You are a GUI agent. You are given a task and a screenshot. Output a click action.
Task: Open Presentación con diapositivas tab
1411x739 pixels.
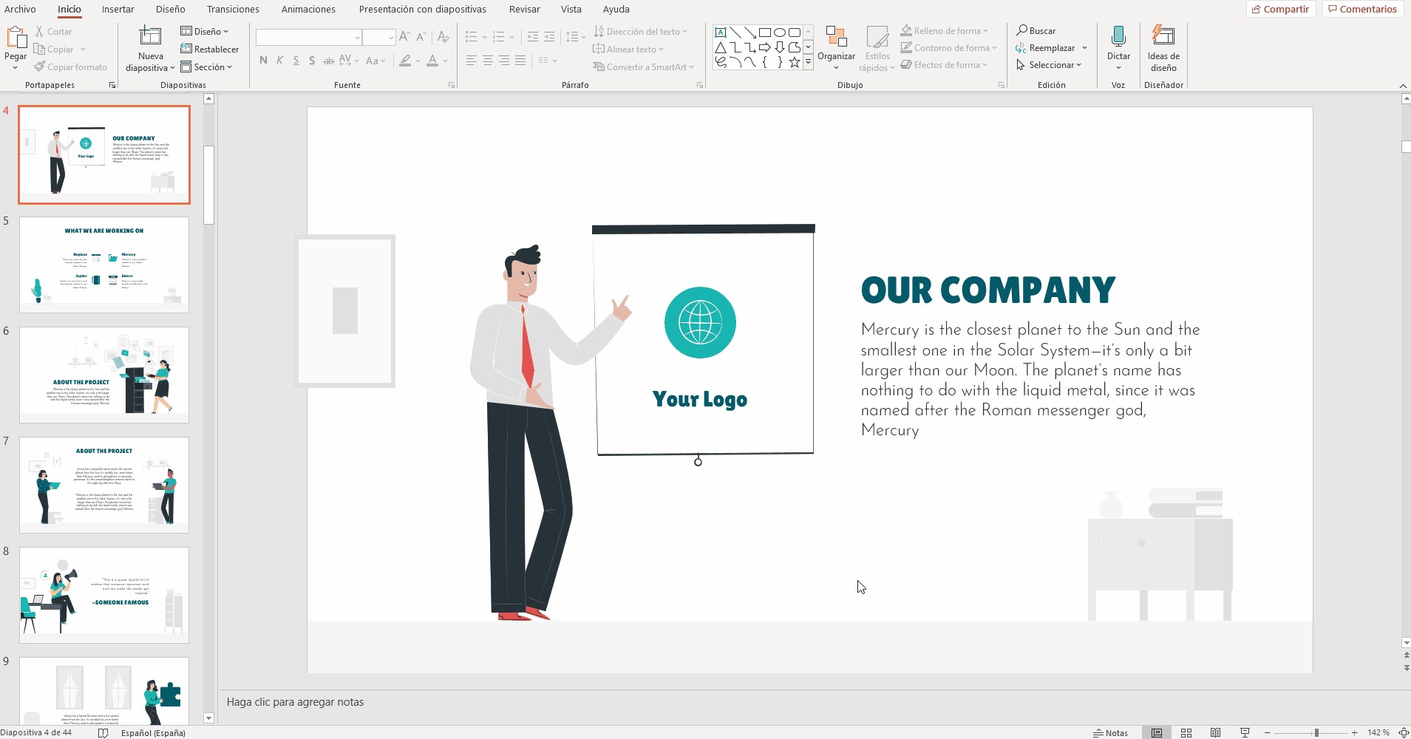tap(423, 9)
